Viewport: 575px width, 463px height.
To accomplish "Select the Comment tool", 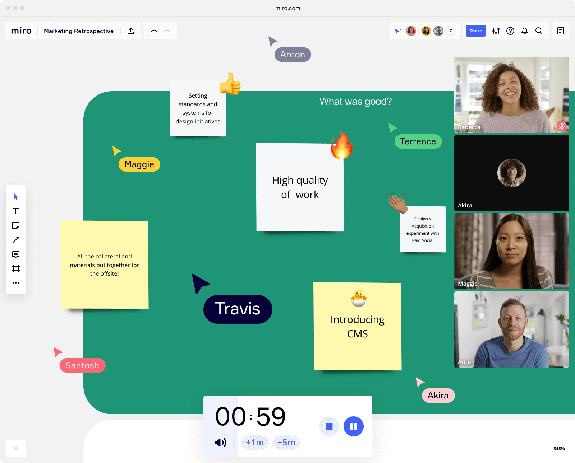I will point(16,254).
